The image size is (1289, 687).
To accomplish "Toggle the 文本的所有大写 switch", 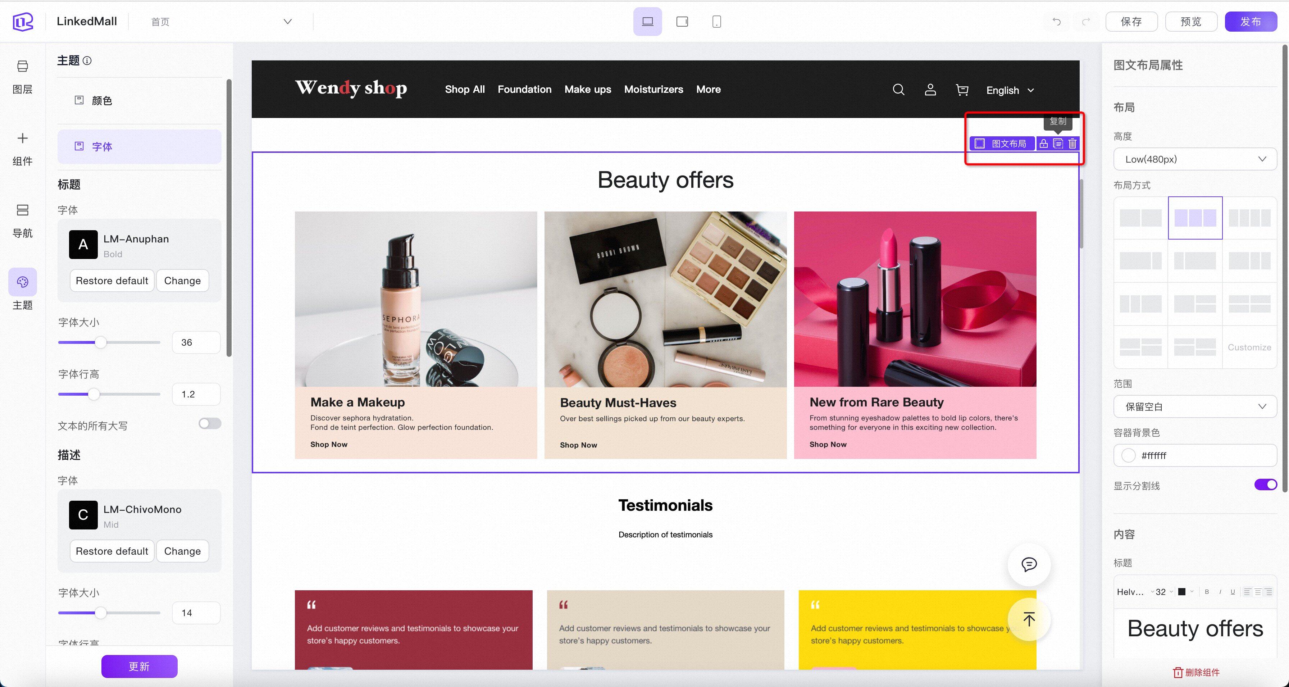I will (x=210, y=424).
